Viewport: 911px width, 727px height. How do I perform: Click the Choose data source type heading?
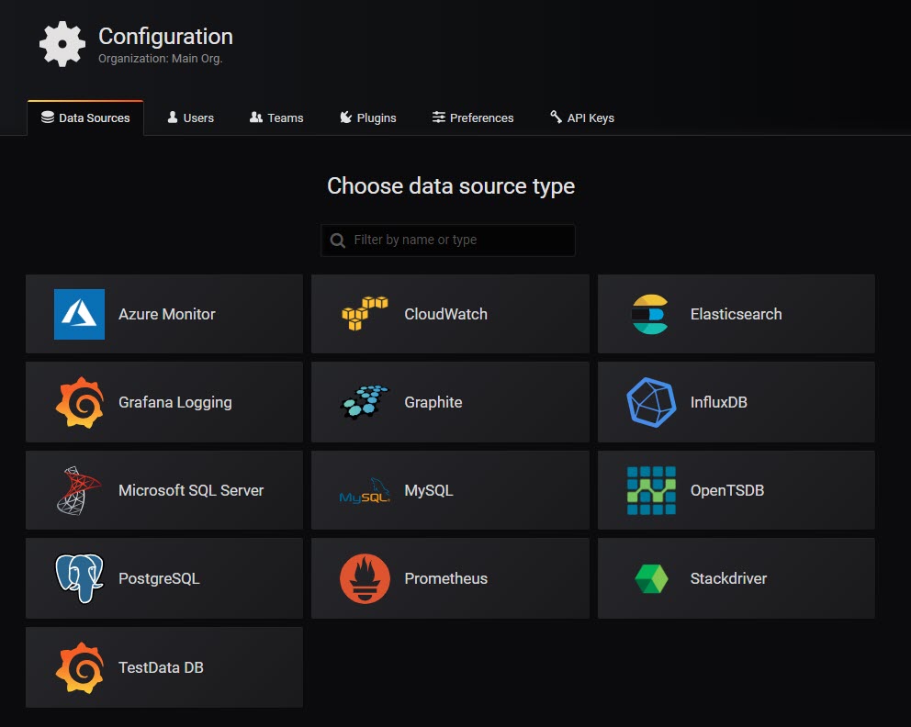click(451, 186)
